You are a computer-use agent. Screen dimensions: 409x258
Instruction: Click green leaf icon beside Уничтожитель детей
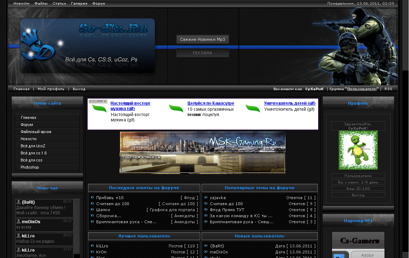[x=253, y=108]
